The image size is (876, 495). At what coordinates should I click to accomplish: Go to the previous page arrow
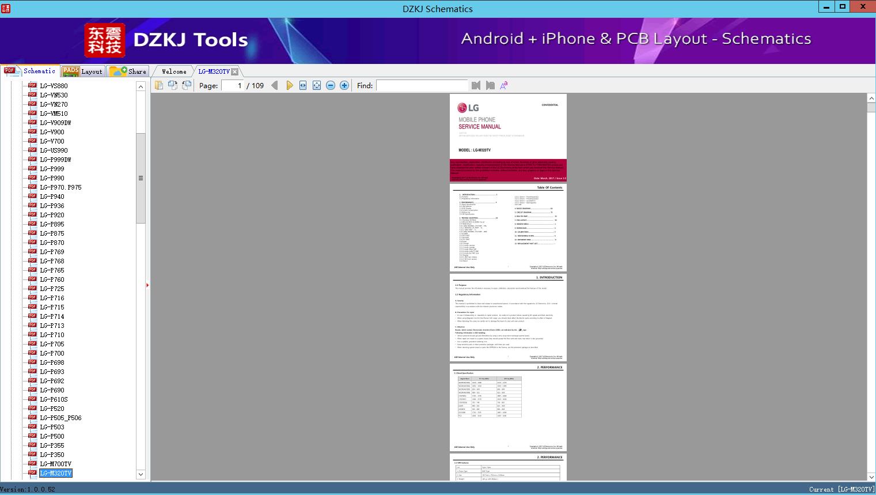coord(275,85)
